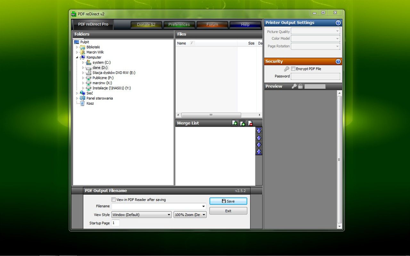
Task: Click the PDF reDirect Pro tab
Action: [x=93, y=24]
